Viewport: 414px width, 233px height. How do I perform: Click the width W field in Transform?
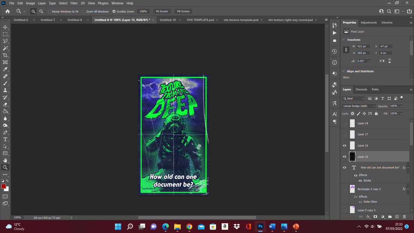[x=363, y=46]
